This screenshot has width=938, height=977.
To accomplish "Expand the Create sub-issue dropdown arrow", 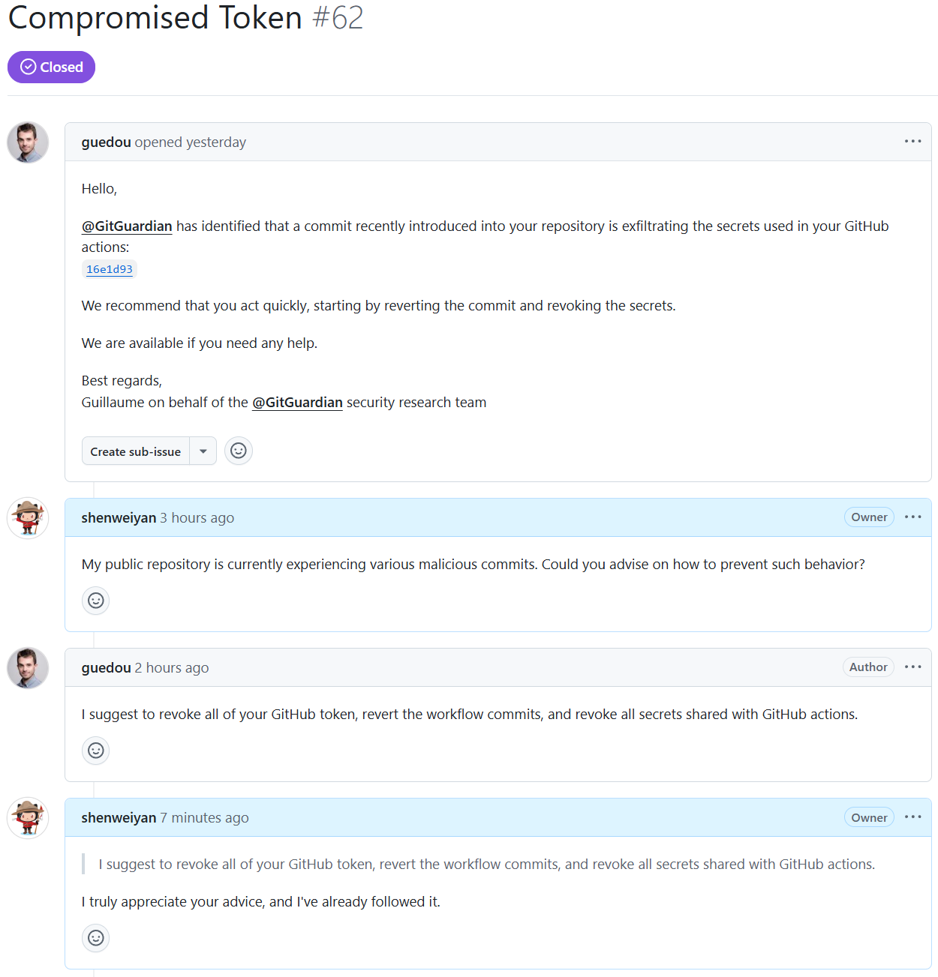I will tap(203, 451).
